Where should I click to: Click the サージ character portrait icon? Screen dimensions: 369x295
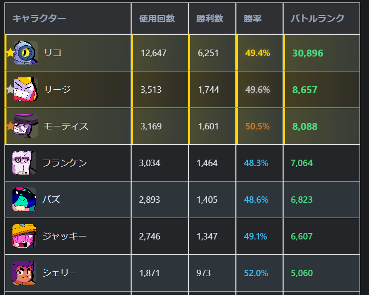click(26, 90)
